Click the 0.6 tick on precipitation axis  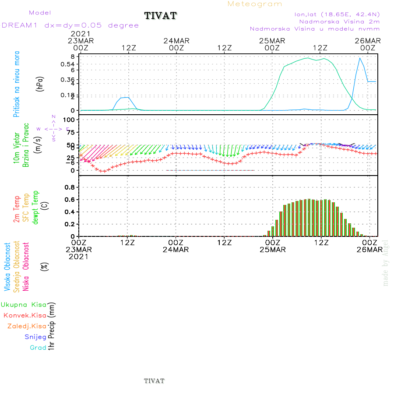70,200
